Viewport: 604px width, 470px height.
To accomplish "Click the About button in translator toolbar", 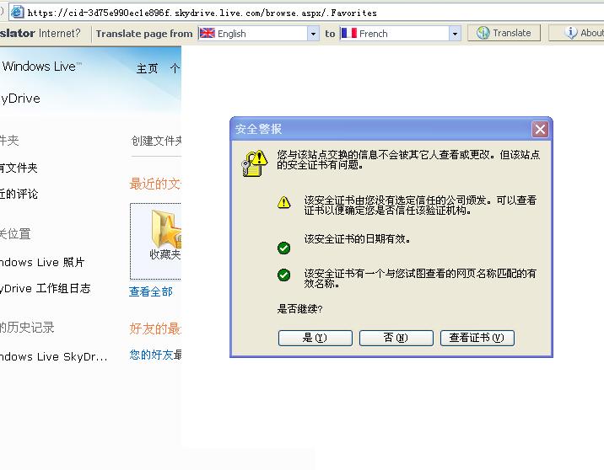I will coord(577,33).
